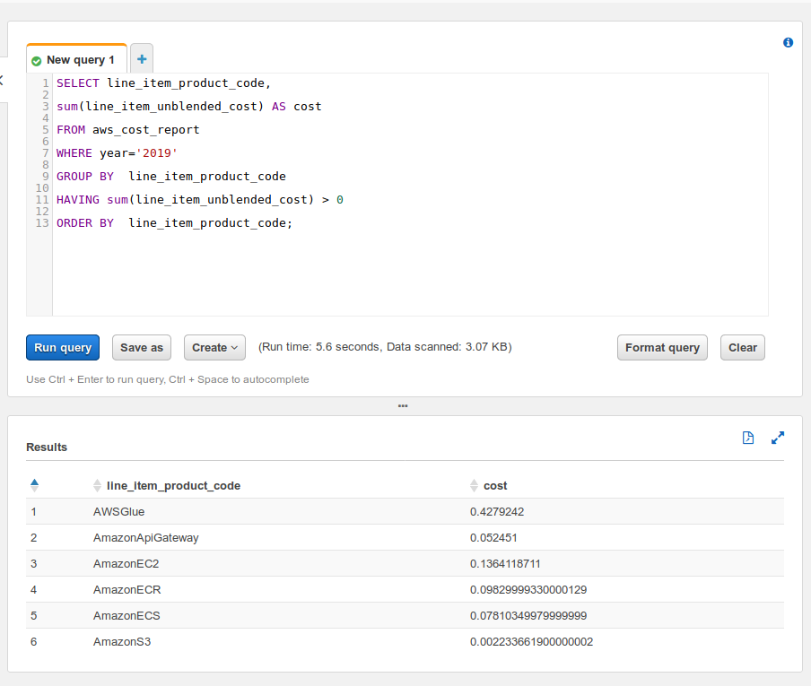Collapse the left sidebar chevron
Viewport: 811px width, 686px height.
click(2, 80)
